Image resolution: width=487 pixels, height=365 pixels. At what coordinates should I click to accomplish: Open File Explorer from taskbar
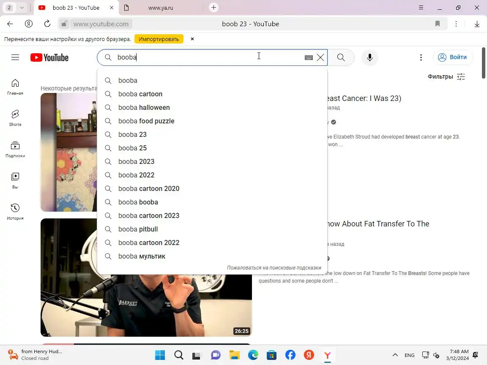[235, 355]
